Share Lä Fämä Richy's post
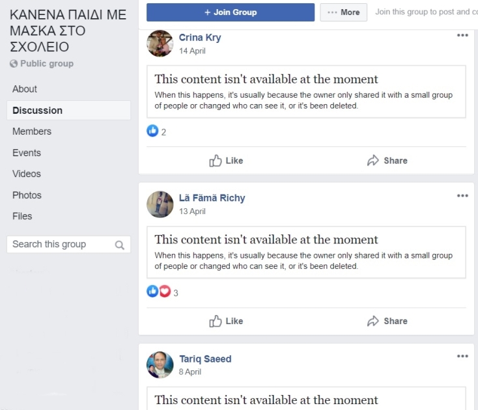Image resolution: width=478 pixels, height=410 pixels. [387, 321]
